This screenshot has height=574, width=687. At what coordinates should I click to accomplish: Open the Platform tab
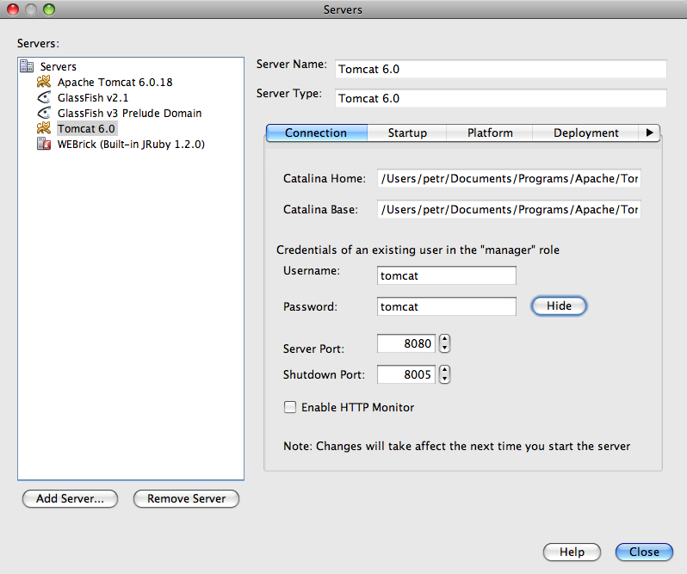click(x=489, y=133)
